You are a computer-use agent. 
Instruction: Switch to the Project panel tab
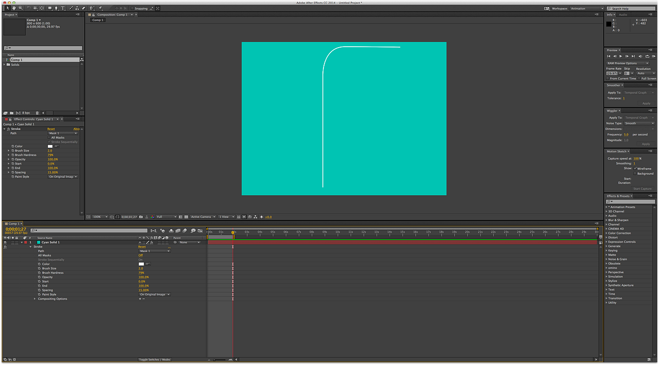tap(9, 15)
